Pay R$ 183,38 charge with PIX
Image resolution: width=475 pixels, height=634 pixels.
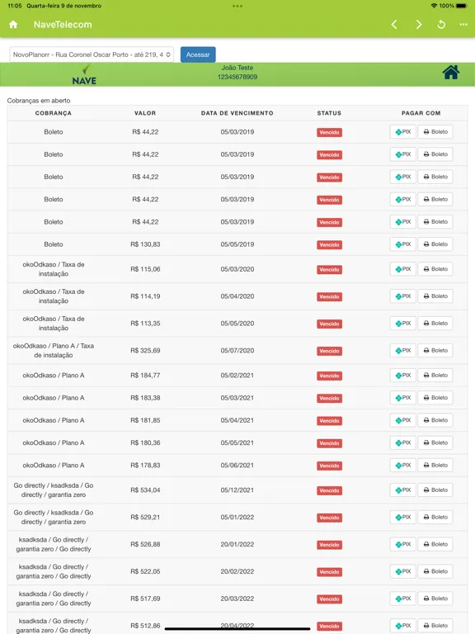[x=402, y=397]
